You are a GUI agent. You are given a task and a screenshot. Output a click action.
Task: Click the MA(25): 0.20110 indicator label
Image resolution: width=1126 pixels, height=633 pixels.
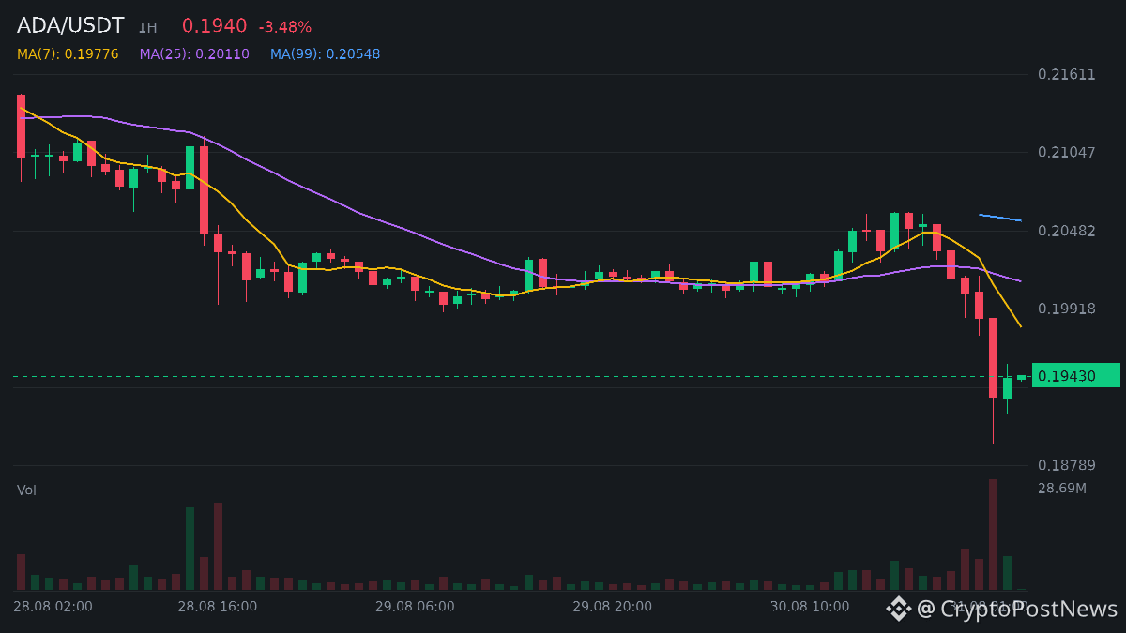tap(194, 54)
